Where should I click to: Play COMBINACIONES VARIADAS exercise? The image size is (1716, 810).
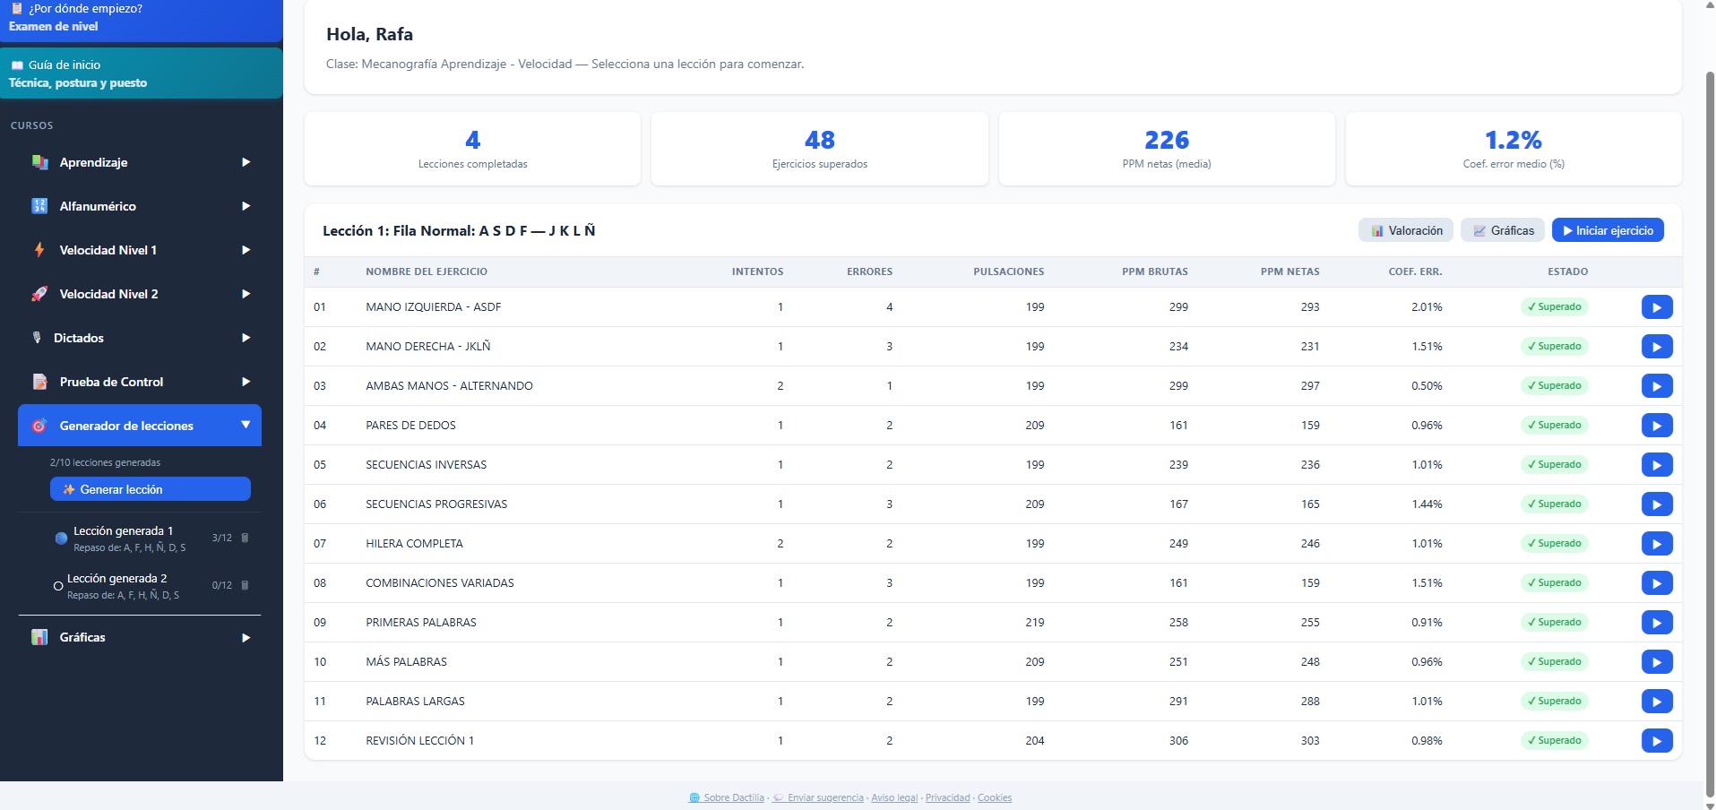tap(1657, 583)
